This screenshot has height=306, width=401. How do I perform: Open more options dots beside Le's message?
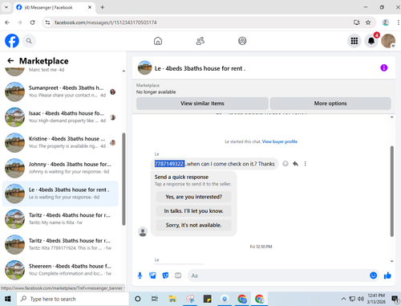(305, 164)
